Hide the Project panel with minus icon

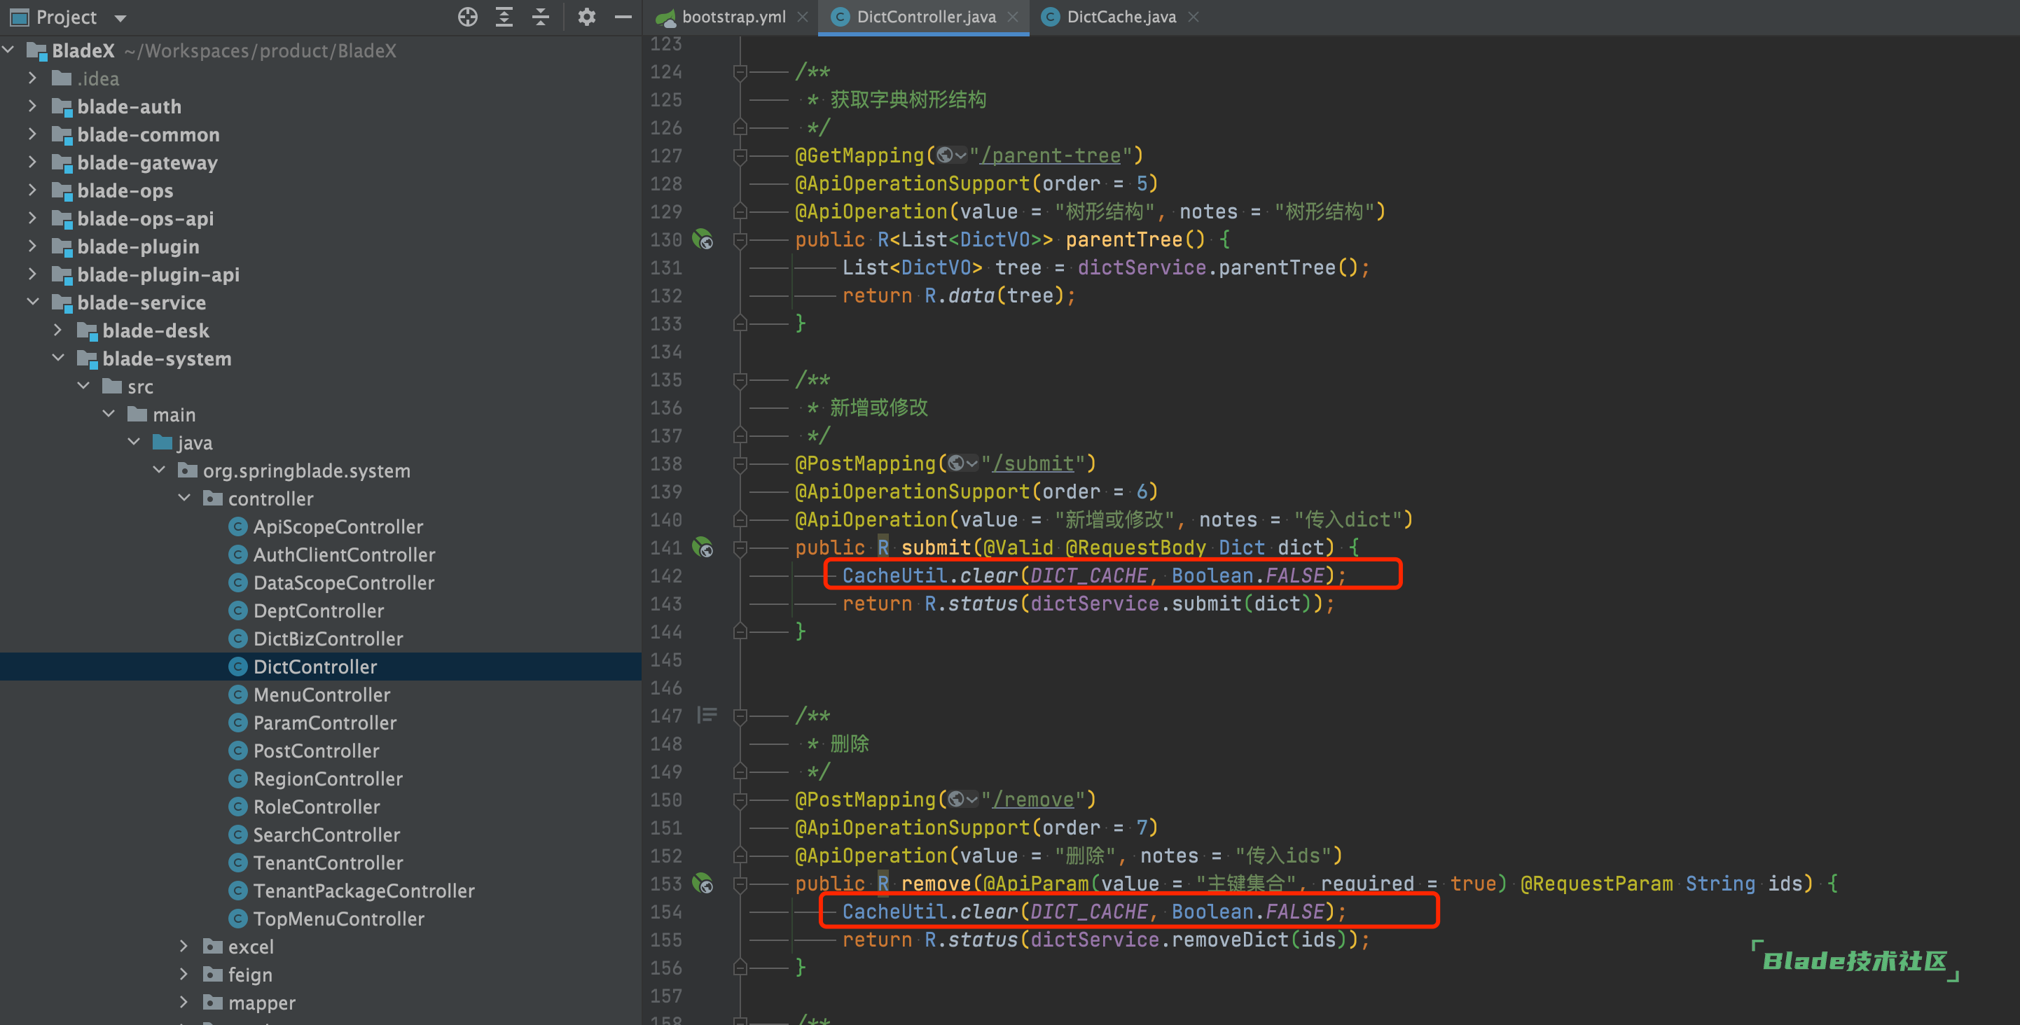[x=623, y=17]
